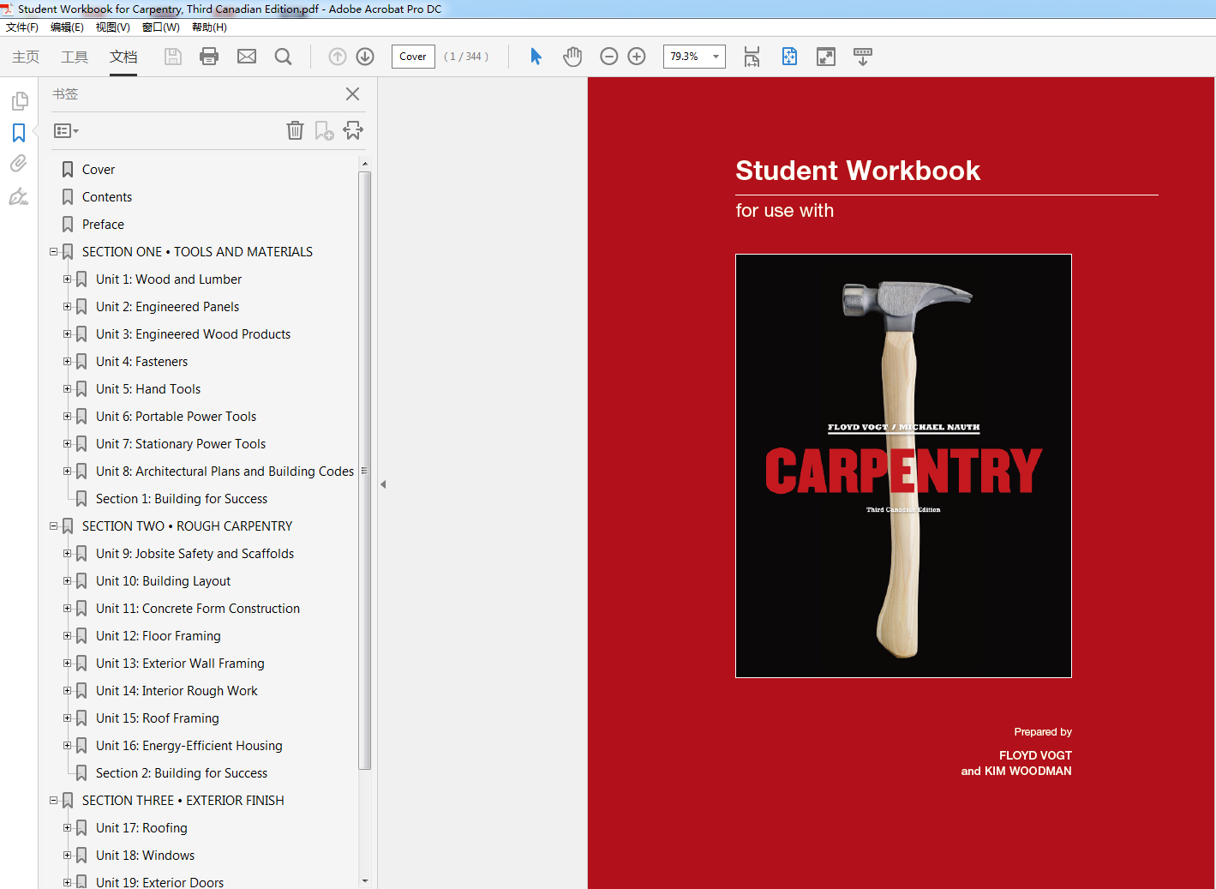Click the page number input field
The image size is (1216, 889).
pyautogui.click(x=413, y=57)
